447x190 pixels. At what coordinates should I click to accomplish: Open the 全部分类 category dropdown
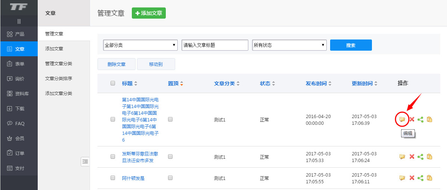pos(140,45)
